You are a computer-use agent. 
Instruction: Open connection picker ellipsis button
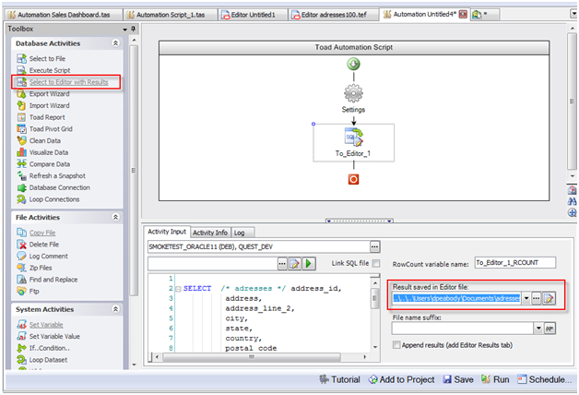tap(375, 246)
